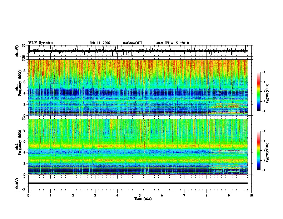Click the ch.2 "Frequency (kHz)" axis label

pyautogui.click(x=20, y=142)
